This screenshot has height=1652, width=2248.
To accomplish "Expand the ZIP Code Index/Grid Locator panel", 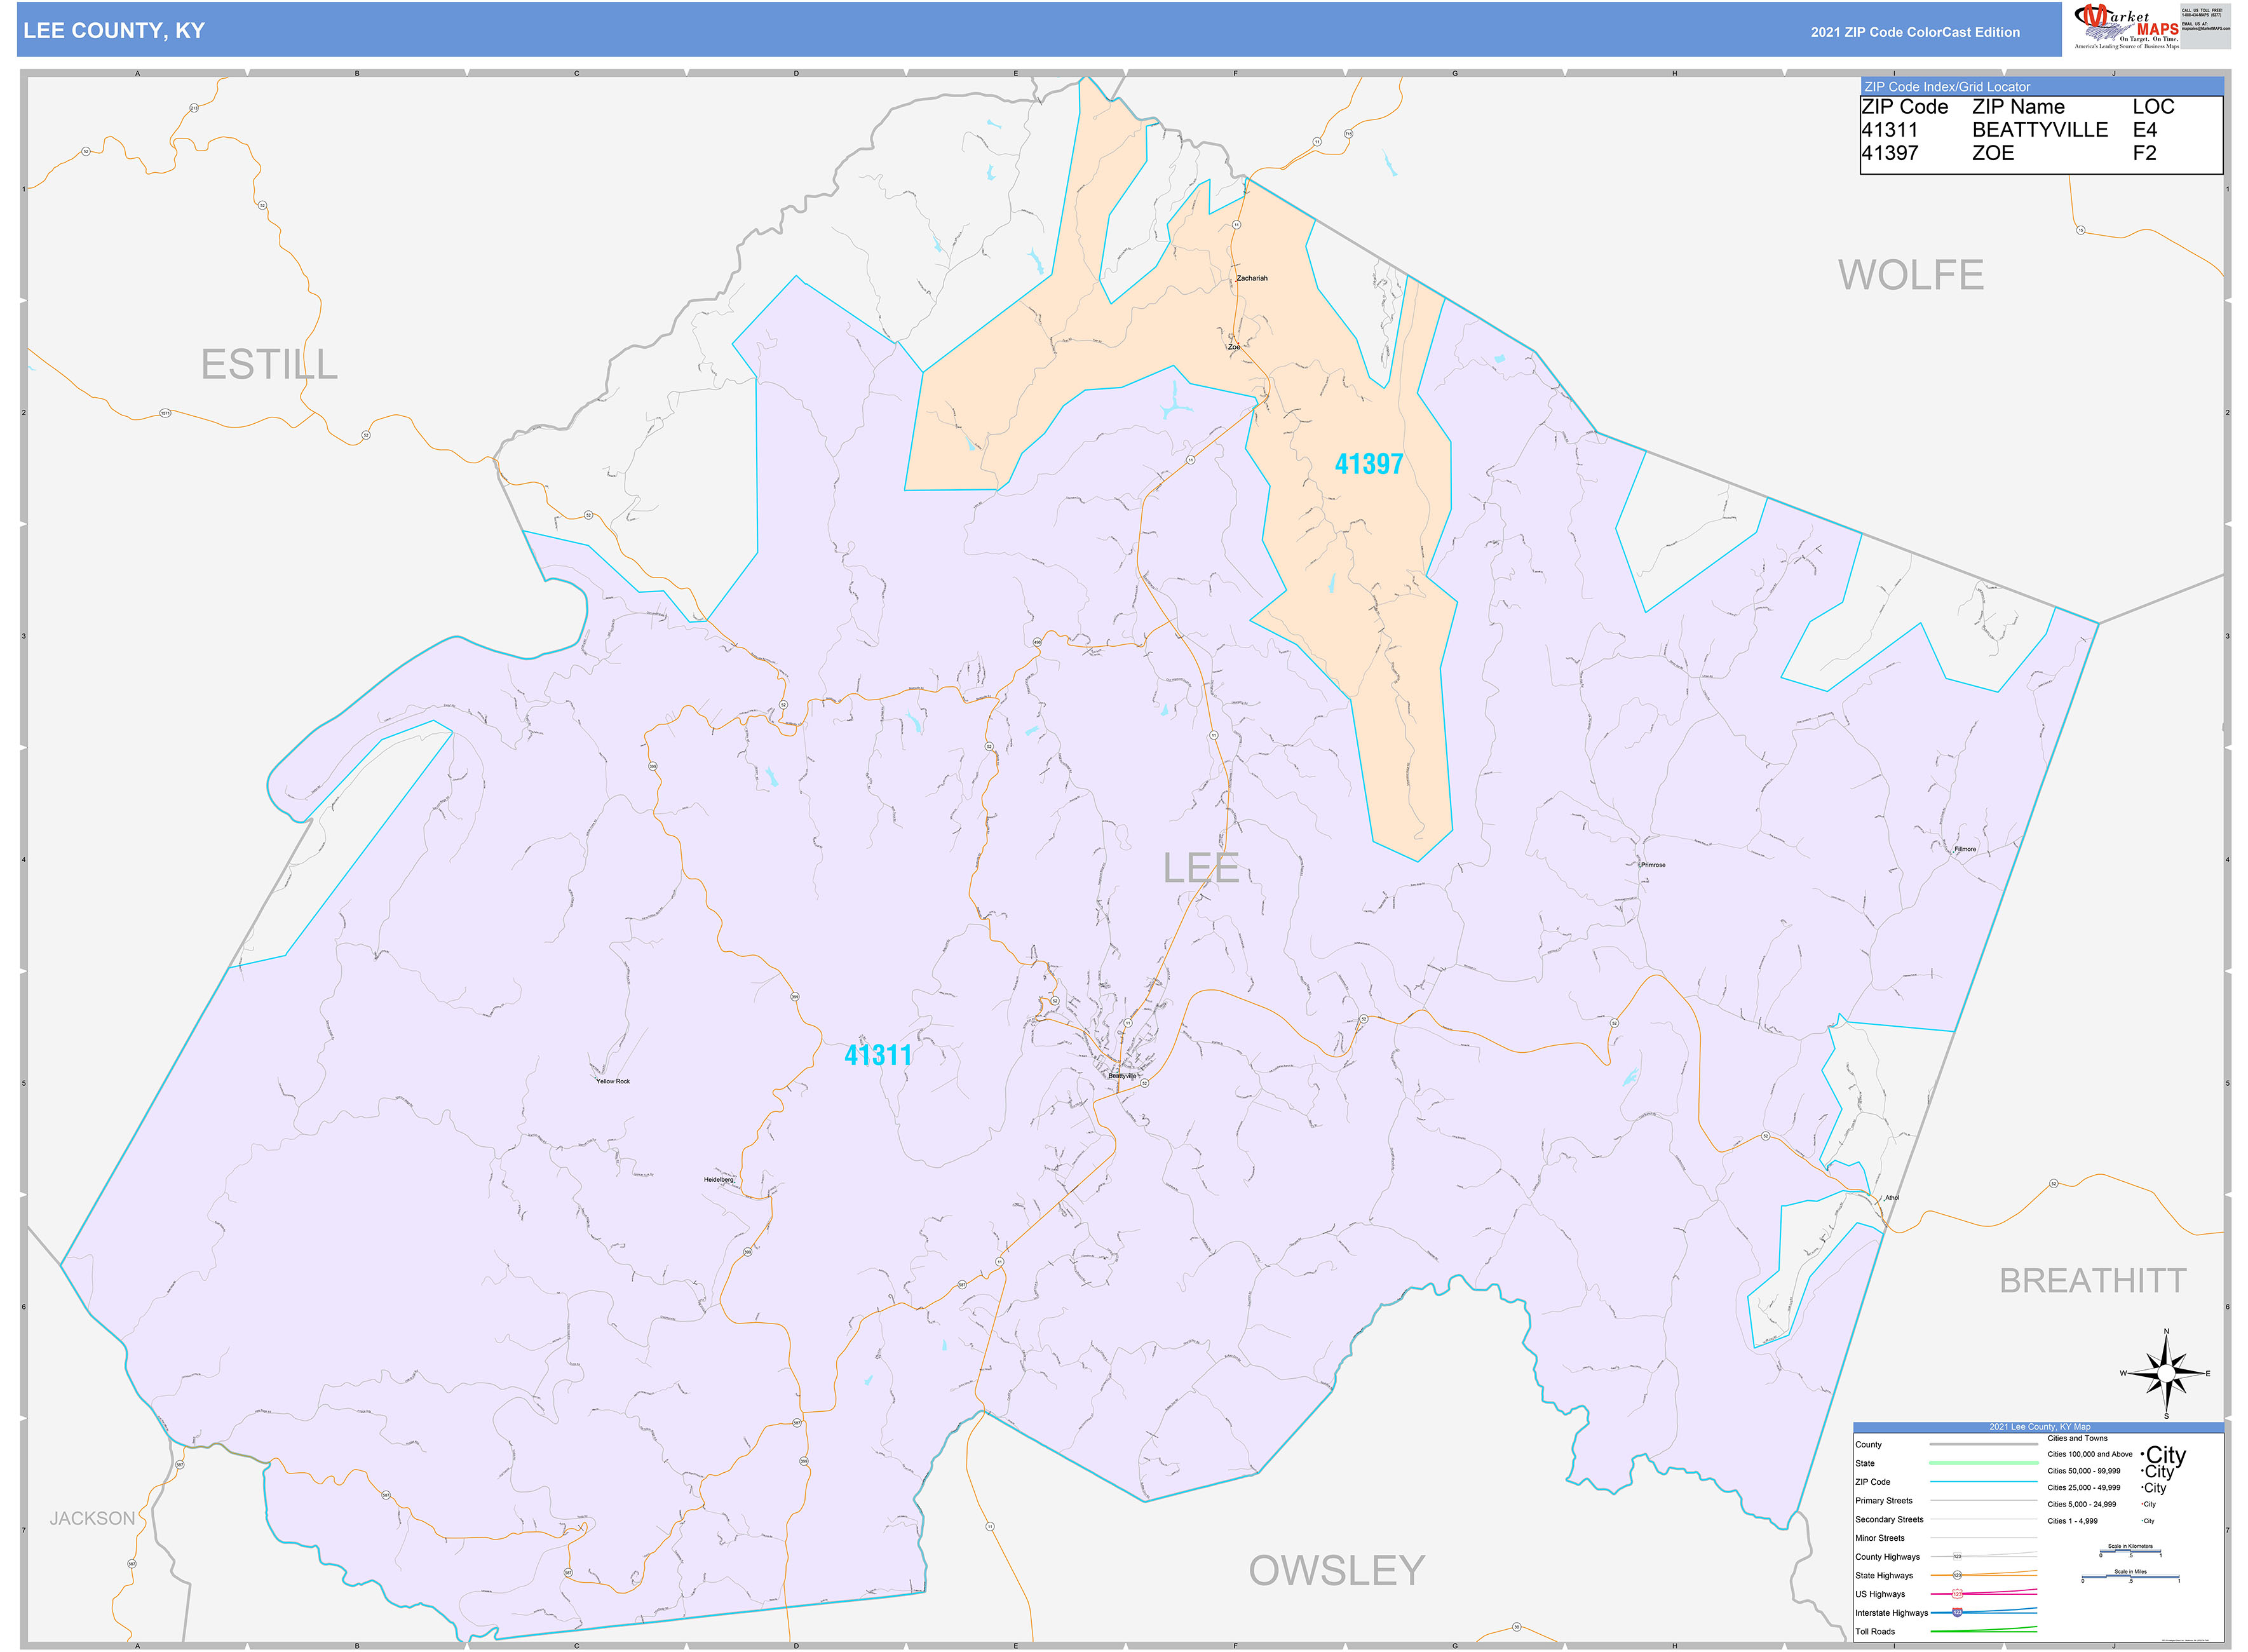I will coord(1947,87).
